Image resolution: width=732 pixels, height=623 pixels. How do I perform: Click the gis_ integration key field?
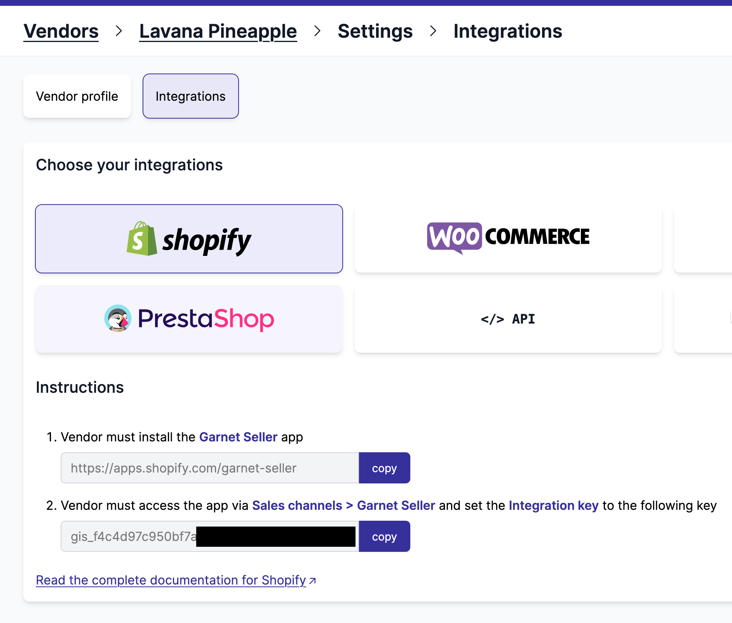[210, 536]
